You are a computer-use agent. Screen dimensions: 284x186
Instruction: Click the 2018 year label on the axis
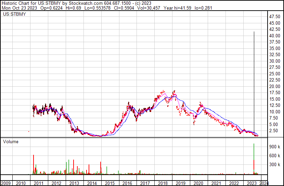[163, 183]
